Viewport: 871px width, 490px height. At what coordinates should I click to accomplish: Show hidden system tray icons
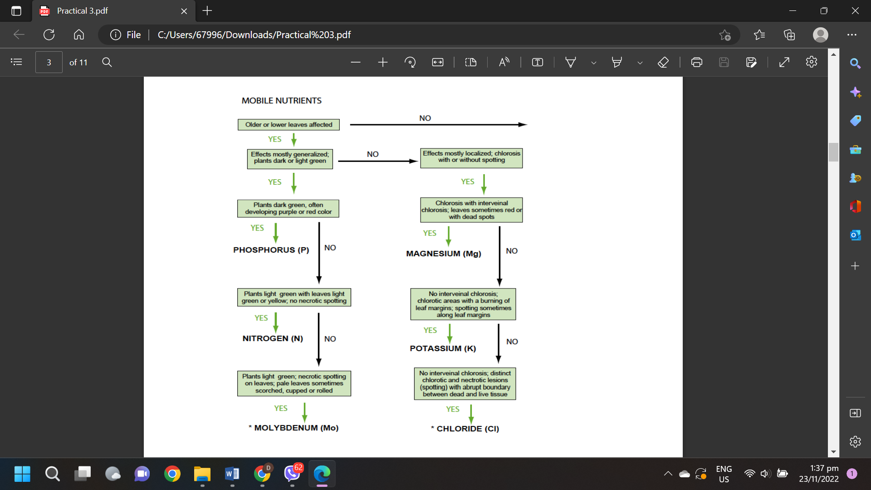668,474
